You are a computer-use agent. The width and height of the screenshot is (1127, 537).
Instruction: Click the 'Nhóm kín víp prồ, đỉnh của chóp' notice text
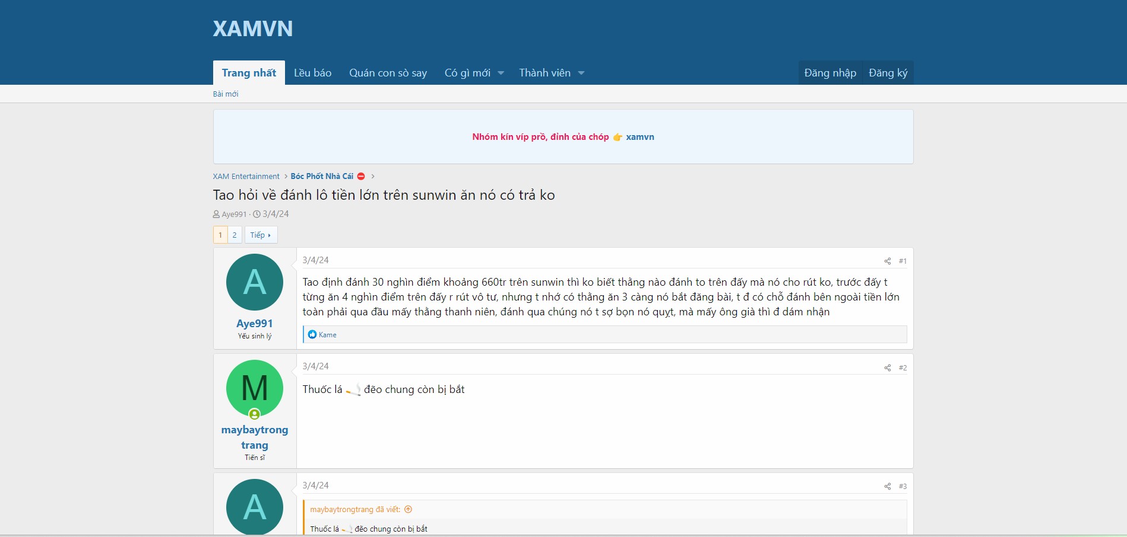[540, 137]
